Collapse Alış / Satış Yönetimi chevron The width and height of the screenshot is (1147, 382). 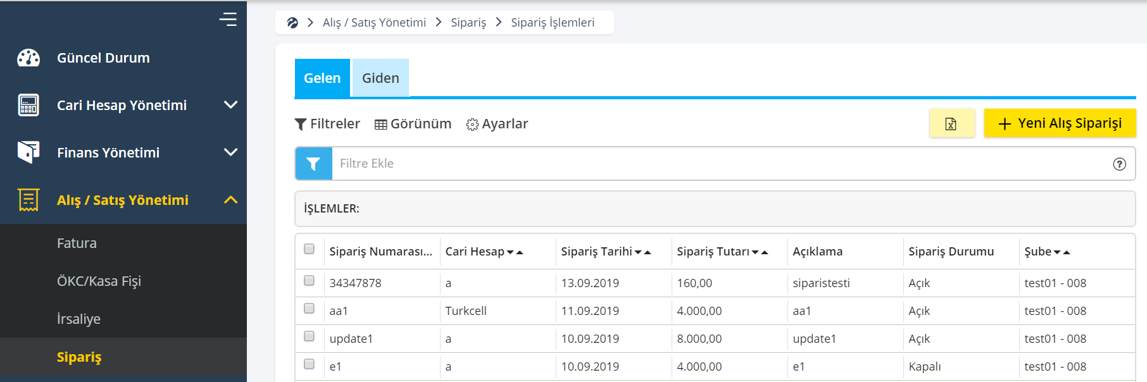(231, 200)
